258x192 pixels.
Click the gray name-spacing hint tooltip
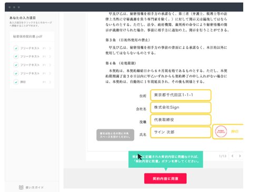point(115,135)
